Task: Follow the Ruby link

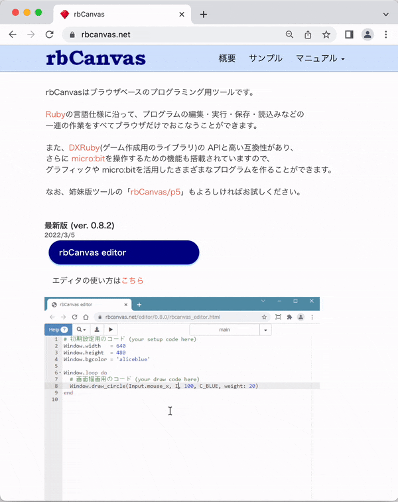Action: tap(55, 114)
